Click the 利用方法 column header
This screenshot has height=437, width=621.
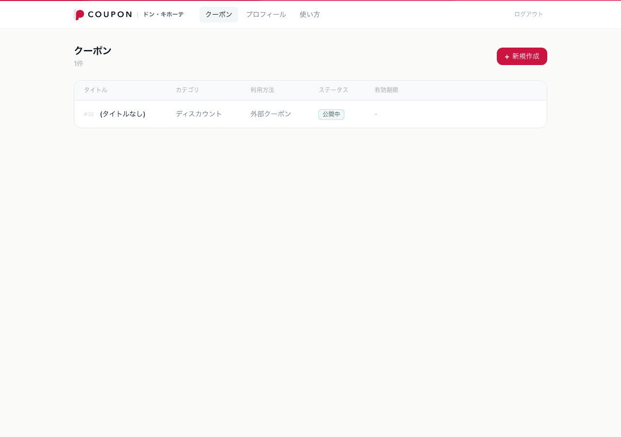click(262, 90)
